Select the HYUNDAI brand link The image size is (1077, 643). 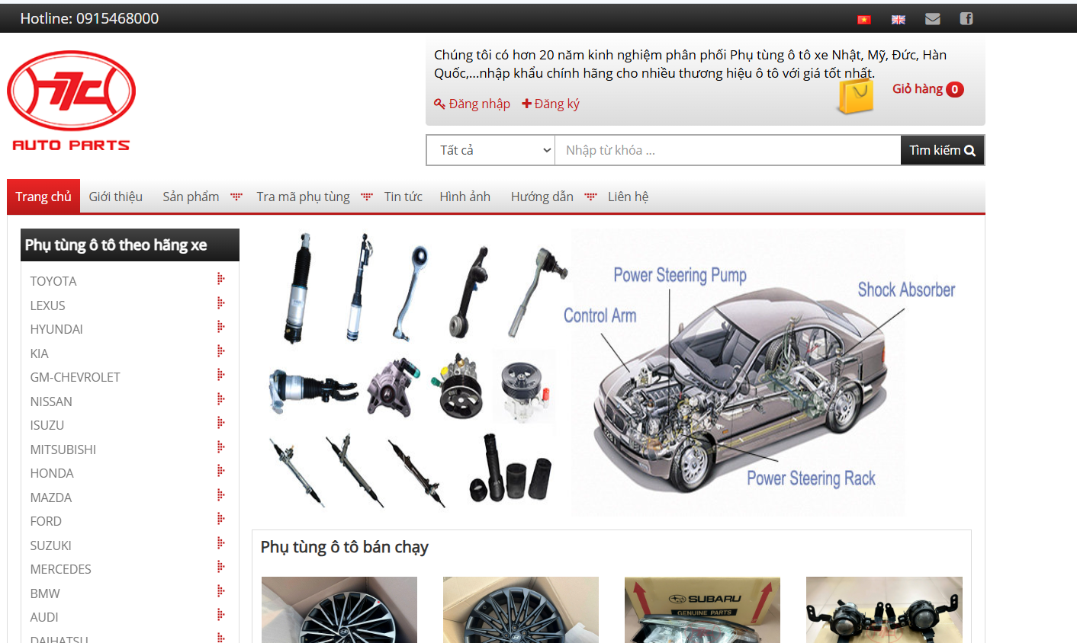(56, 329)
